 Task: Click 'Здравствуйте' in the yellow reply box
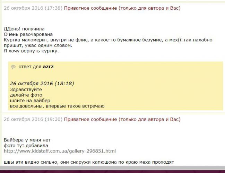pyautogui.click(x=26, y=89)
